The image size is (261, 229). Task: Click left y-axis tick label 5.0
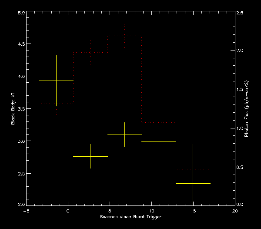(x=20, y=13)
